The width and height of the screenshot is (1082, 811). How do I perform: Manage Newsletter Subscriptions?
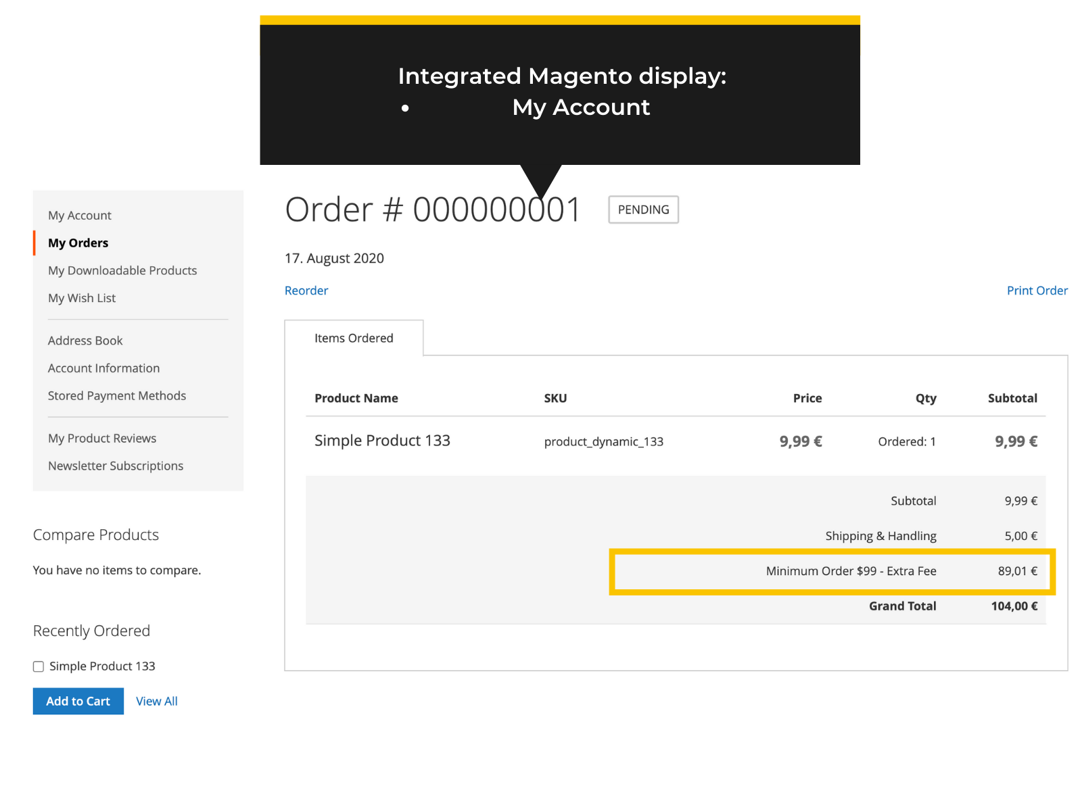(116, 466)
